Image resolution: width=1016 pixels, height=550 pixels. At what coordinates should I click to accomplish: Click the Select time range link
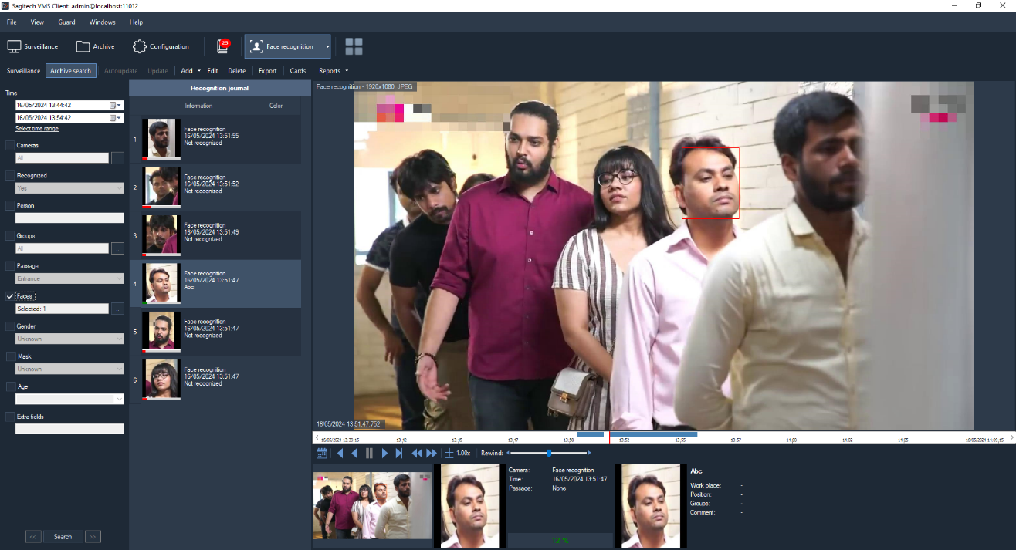tap(37, 129)
